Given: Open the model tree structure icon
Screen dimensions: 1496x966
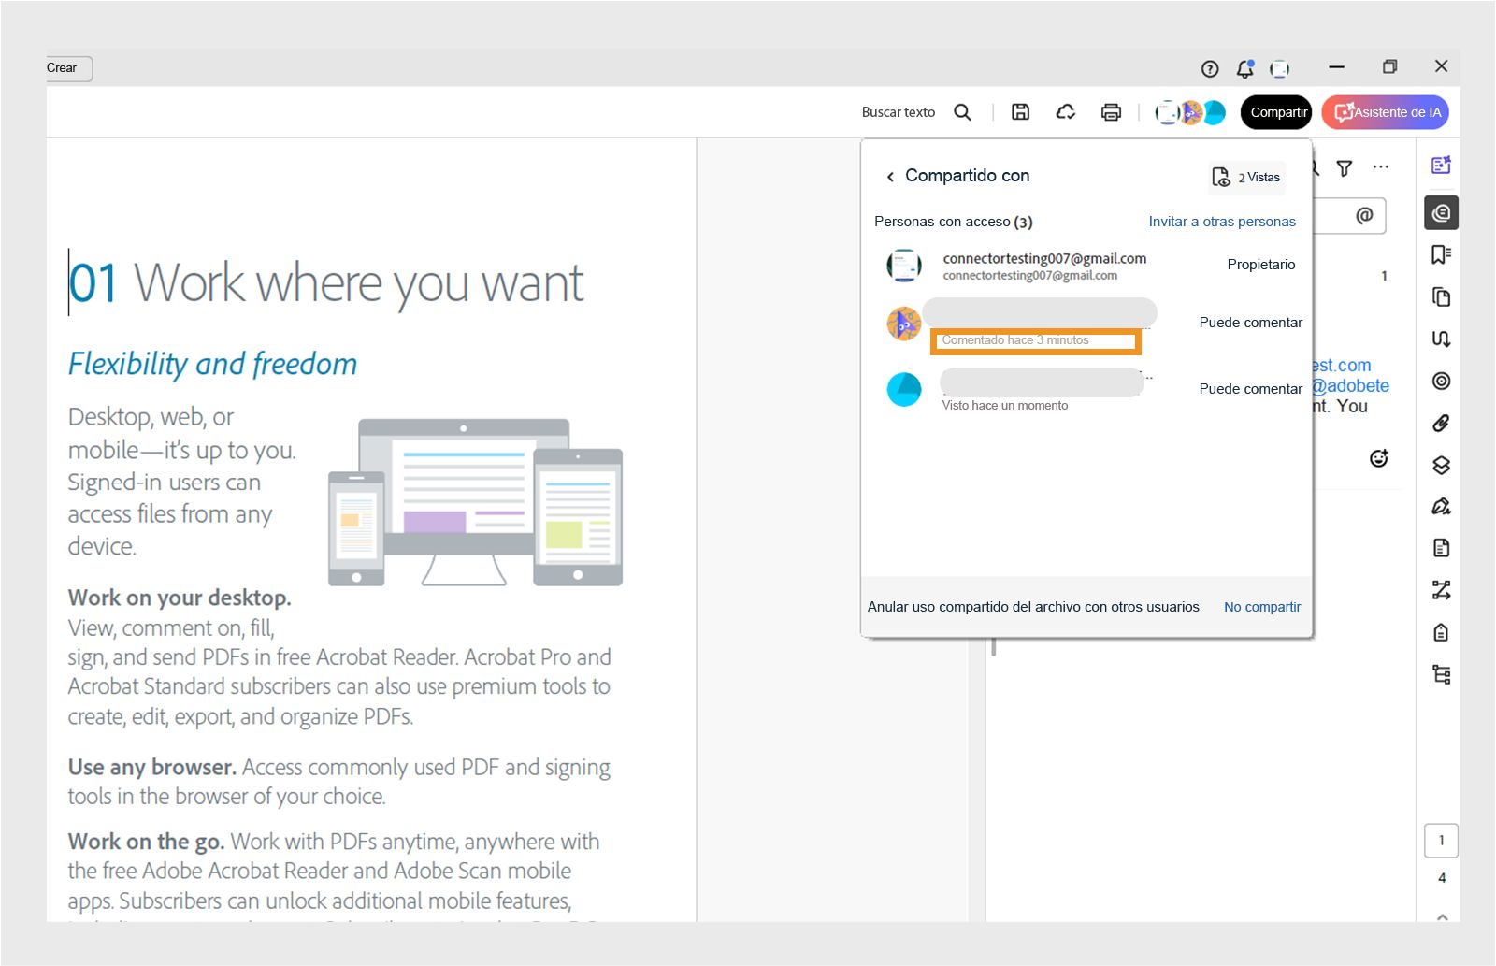Looking at the screenshot, I should pyautogui.click(x=1441, y=674).
